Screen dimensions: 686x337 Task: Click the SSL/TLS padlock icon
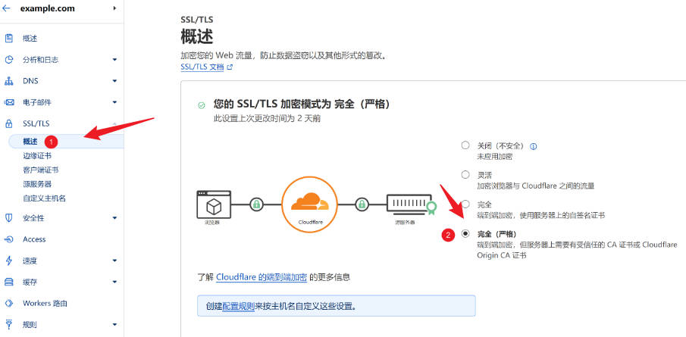coord(8,123)
